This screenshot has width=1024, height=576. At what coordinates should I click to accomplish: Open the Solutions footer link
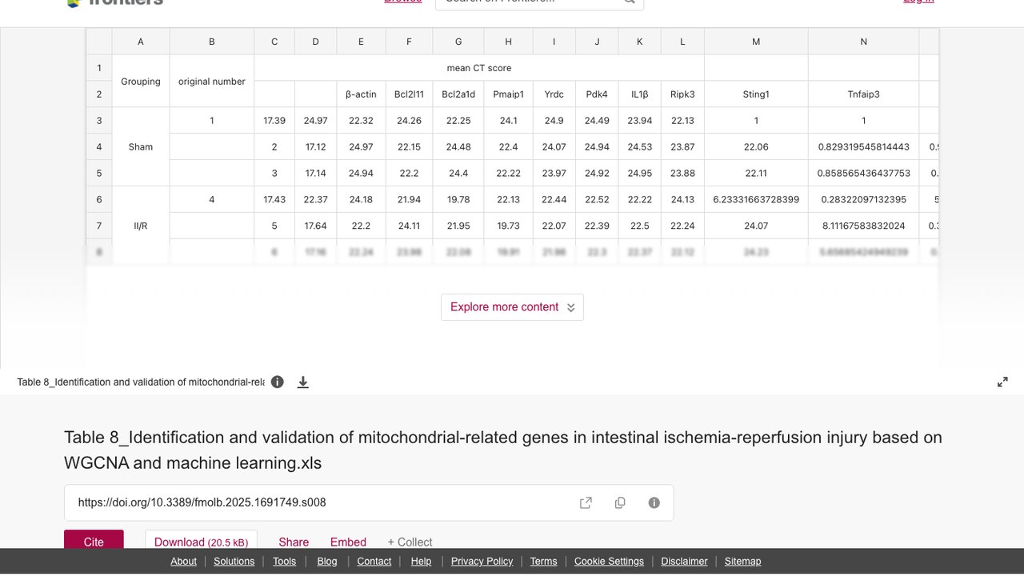click(234, 562)
